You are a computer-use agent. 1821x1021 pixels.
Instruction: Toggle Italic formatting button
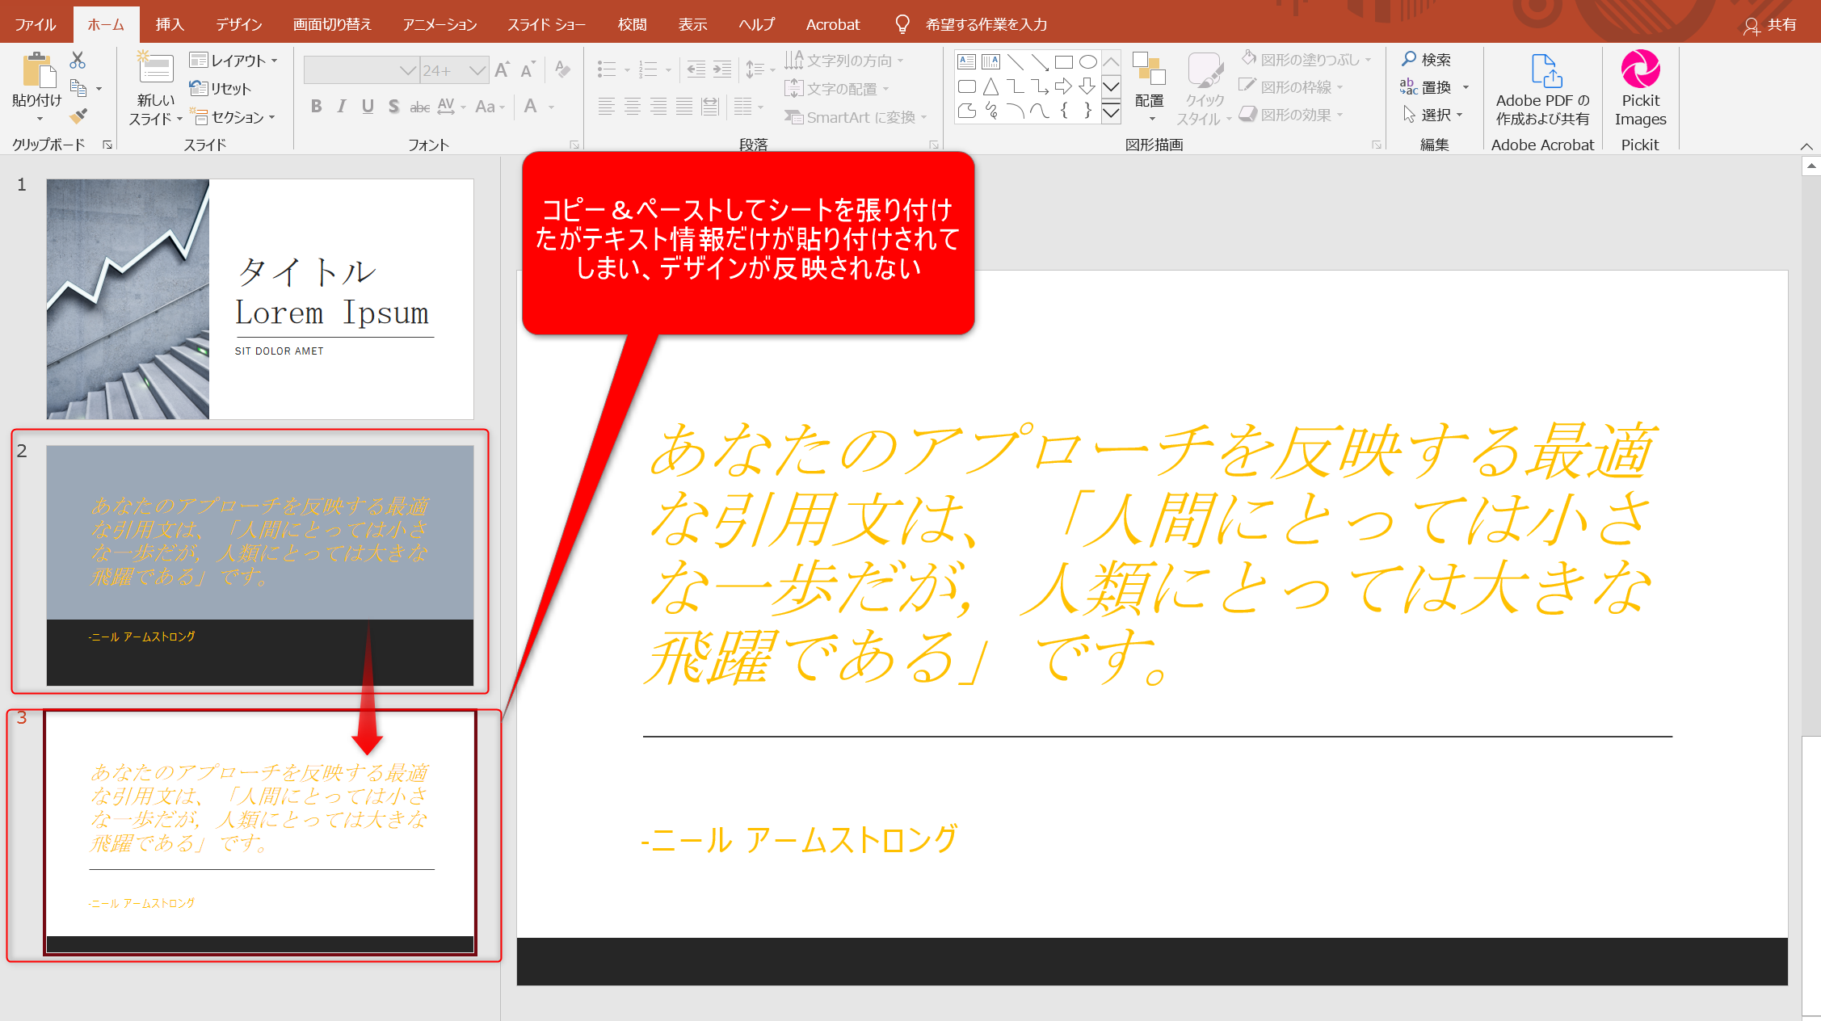click(x=342, y=107)
